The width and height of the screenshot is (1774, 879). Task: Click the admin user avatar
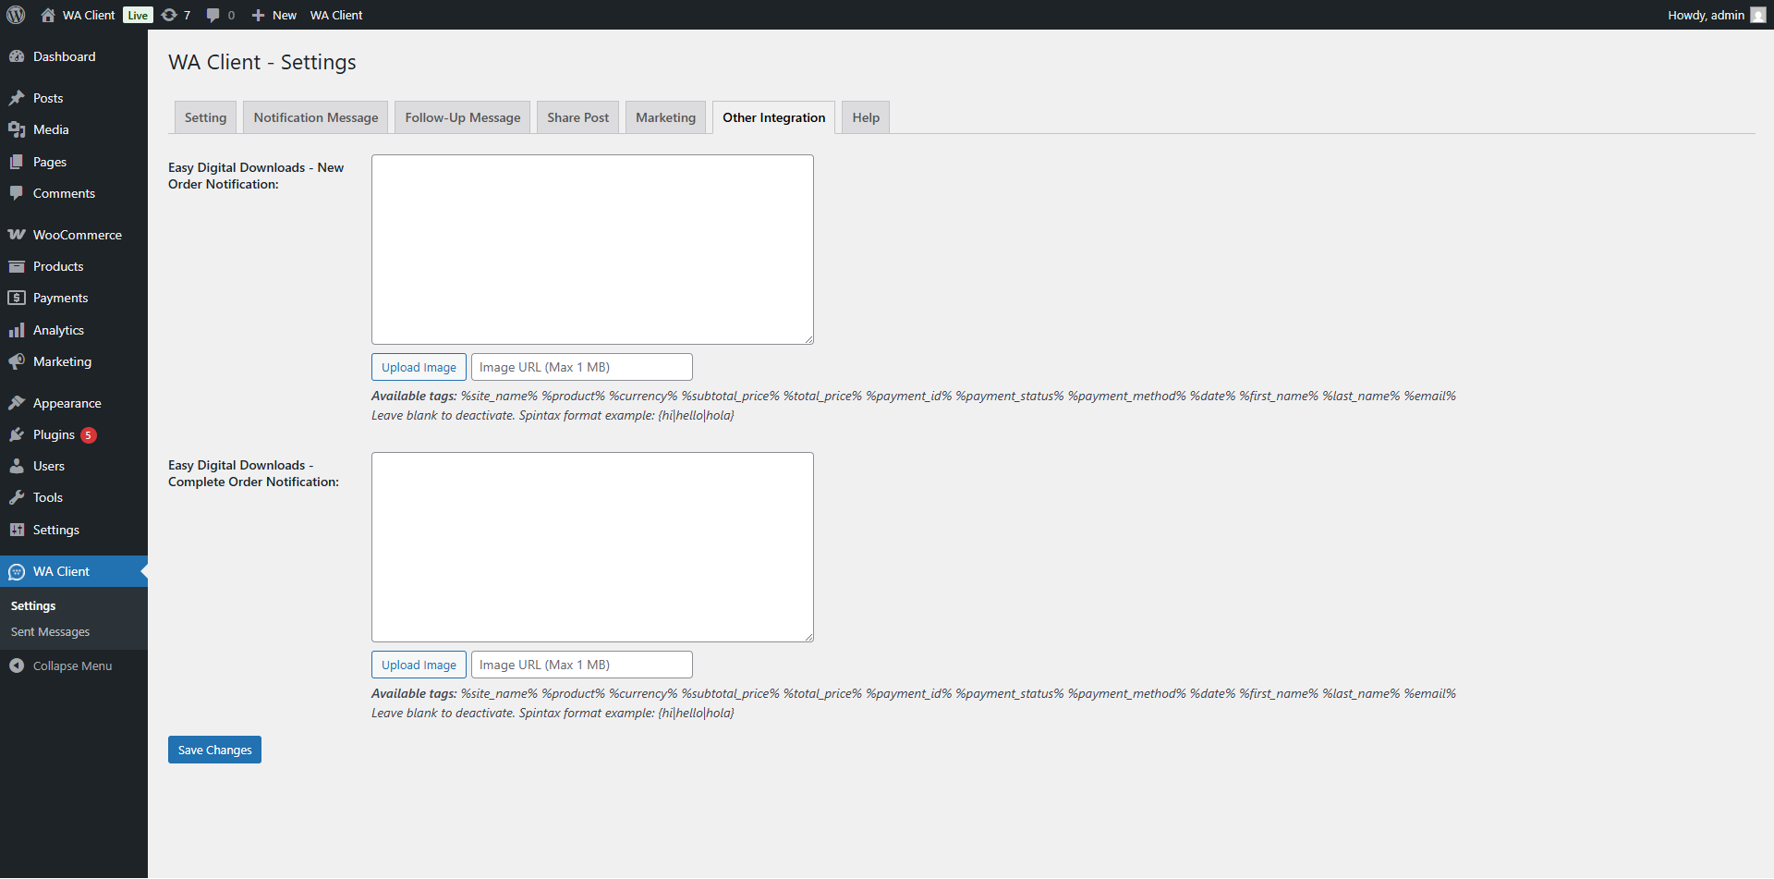(x=1757, y=15)
